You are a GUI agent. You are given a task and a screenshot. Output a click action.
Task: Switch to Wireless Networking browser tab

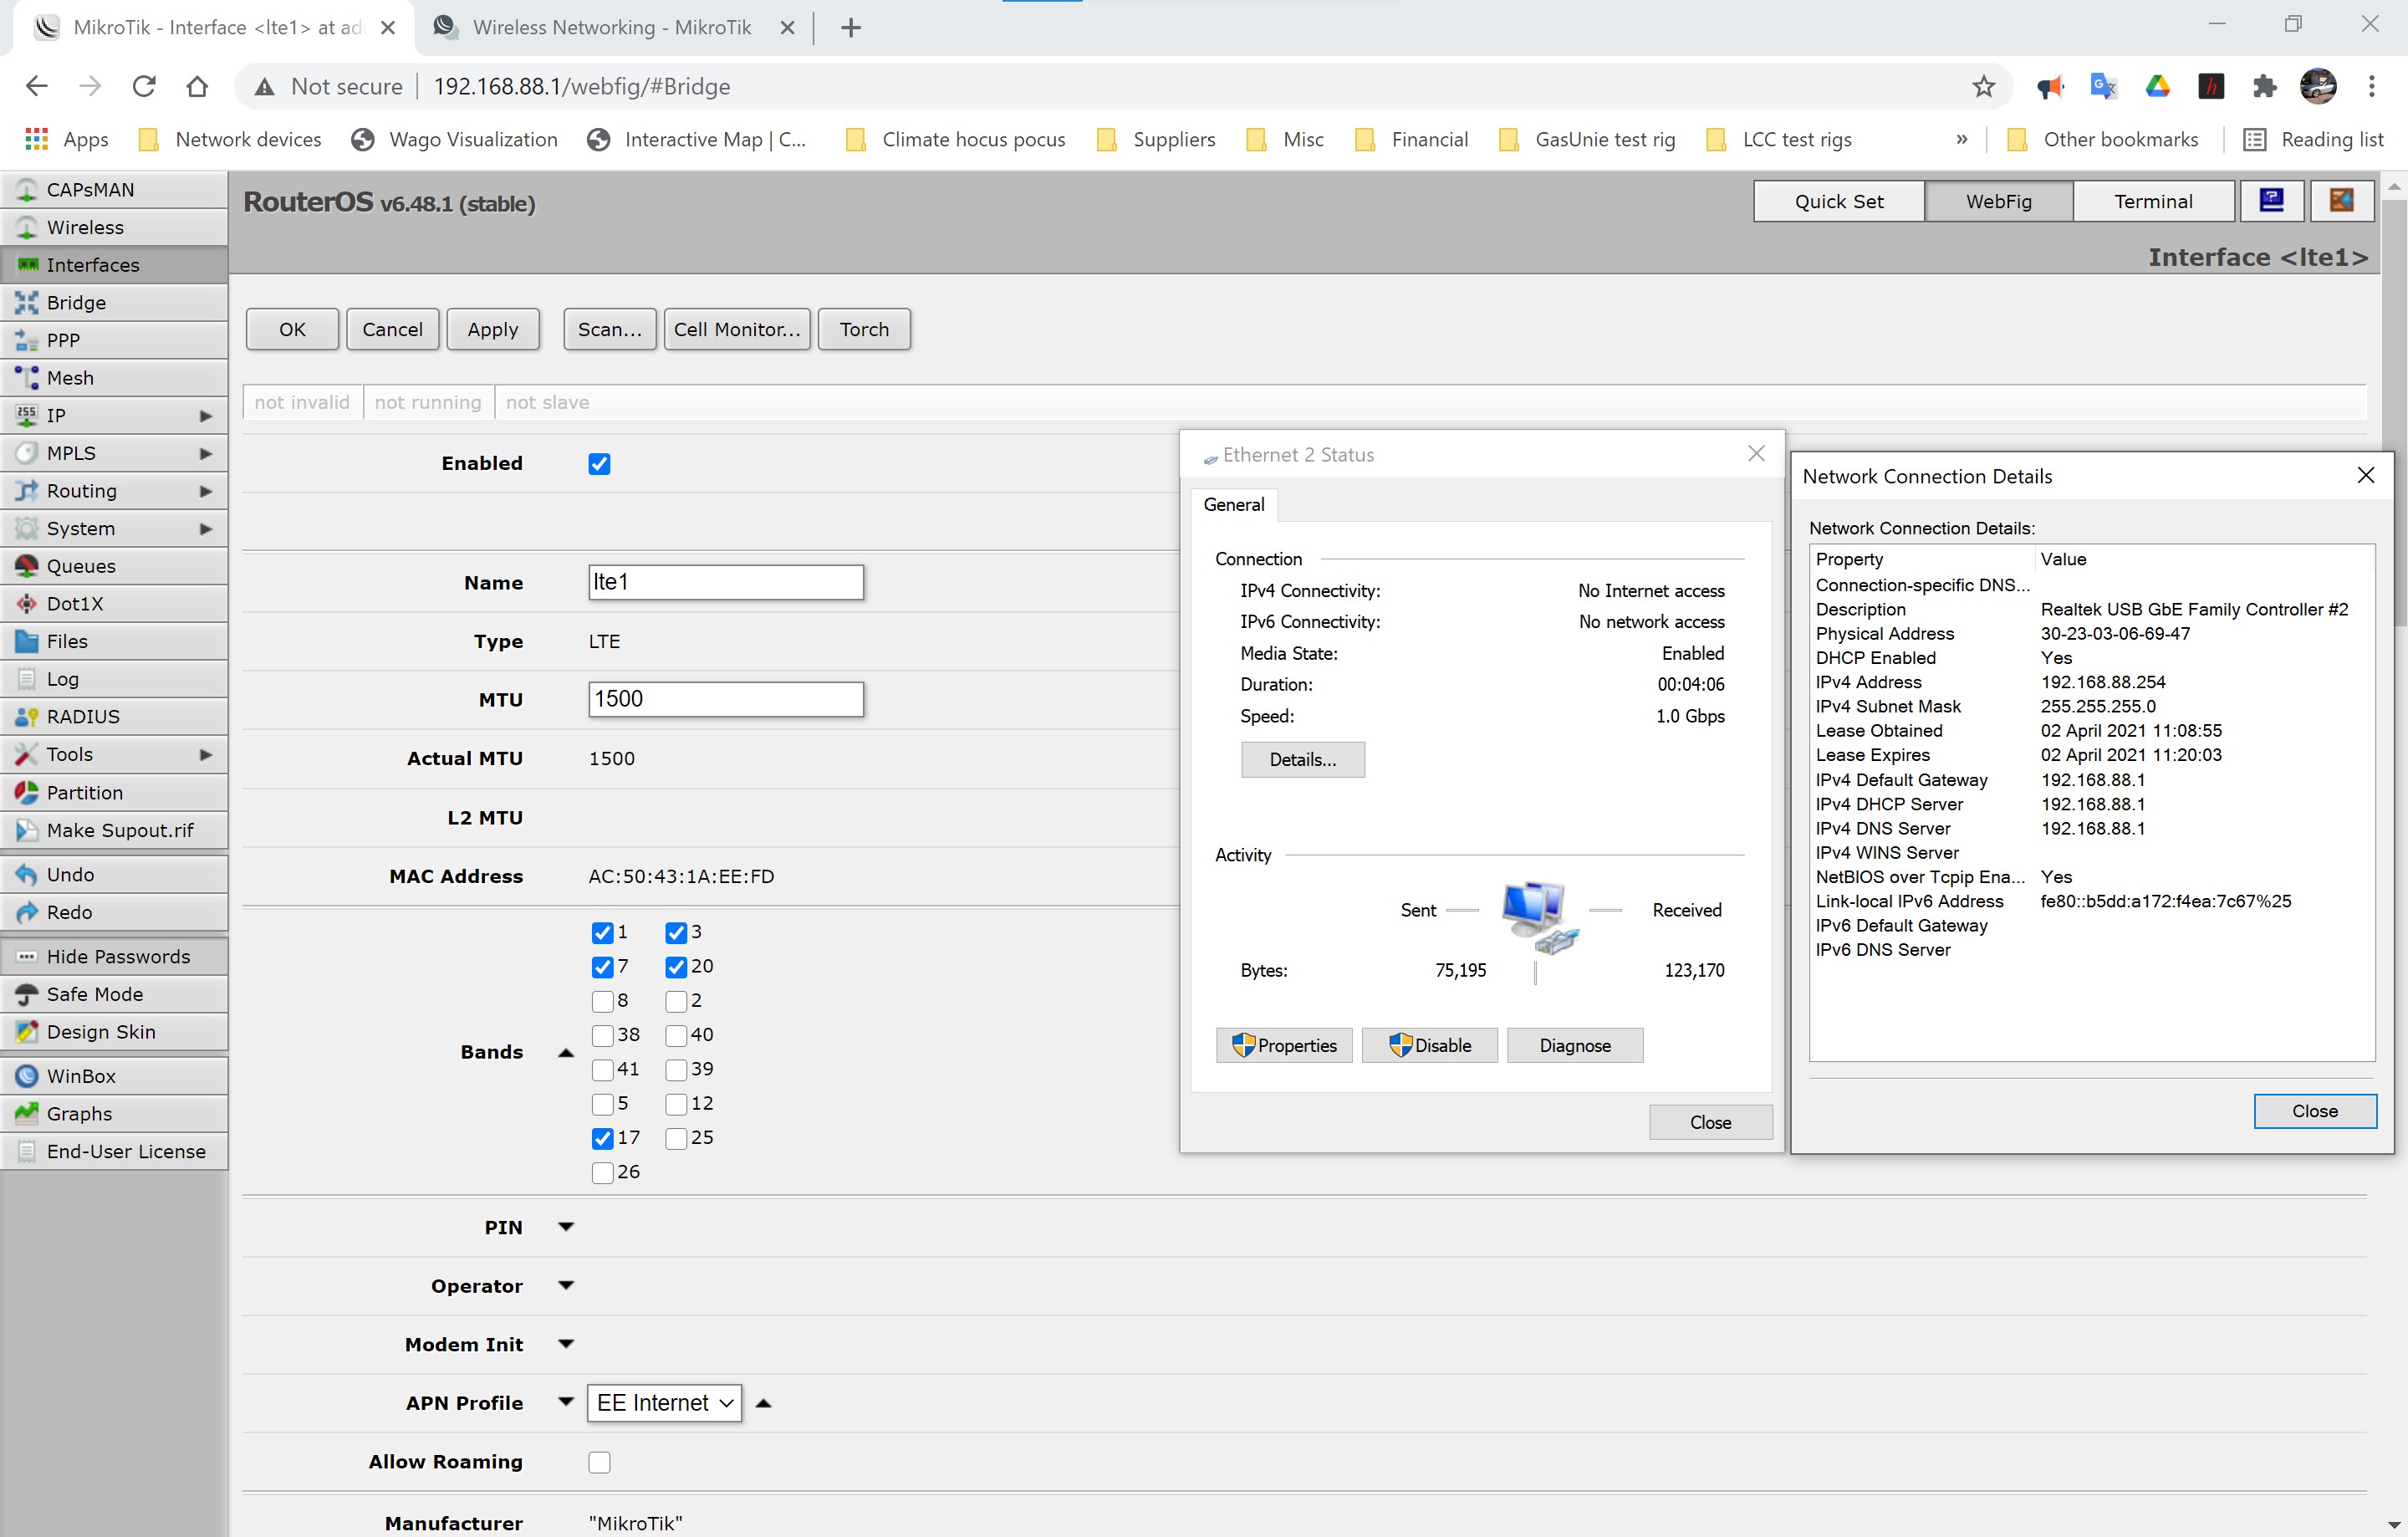611,28
